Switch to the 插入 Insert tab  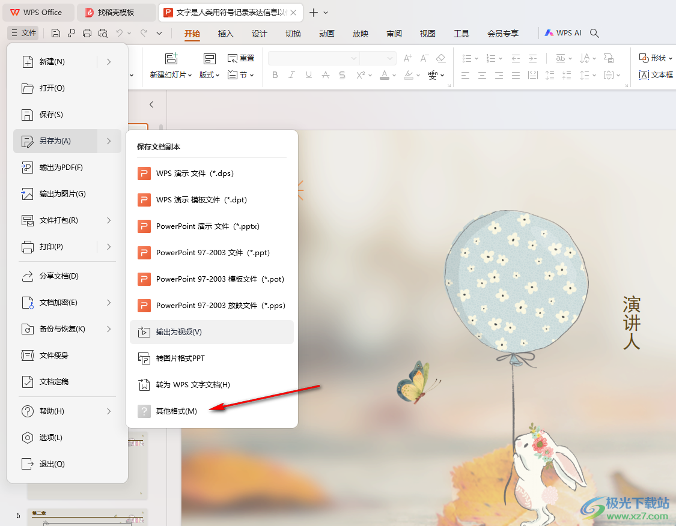[225, 34]
